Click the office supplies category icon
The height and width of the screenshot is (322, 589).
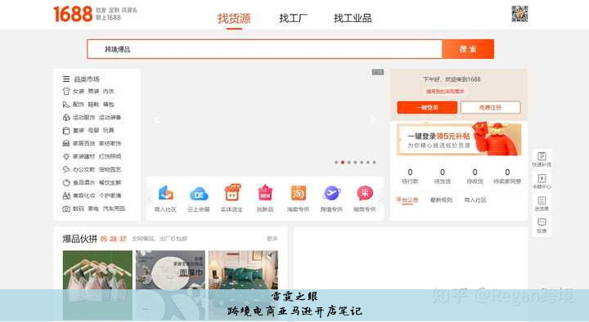click(x=66, y=169)
